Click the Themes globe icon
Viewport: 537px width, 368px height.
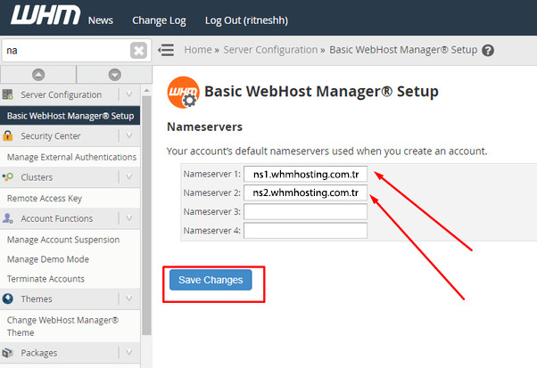[7, 298]
